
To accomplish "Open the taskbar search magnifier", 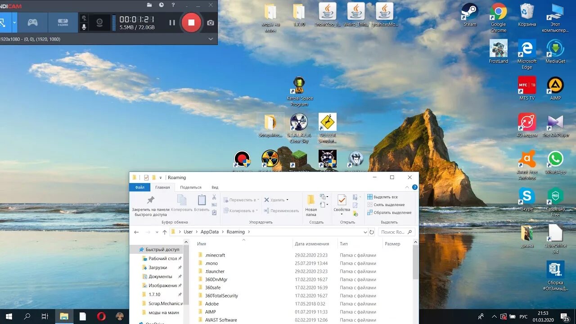I will pyautogui.click(x=27, y=316).
